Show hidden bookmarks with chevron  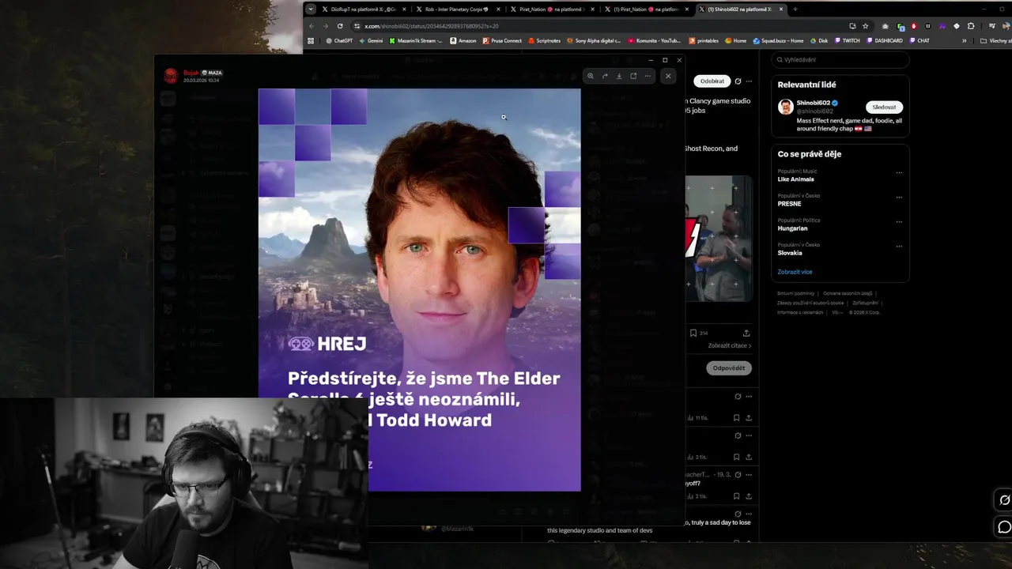click(964, 40)
